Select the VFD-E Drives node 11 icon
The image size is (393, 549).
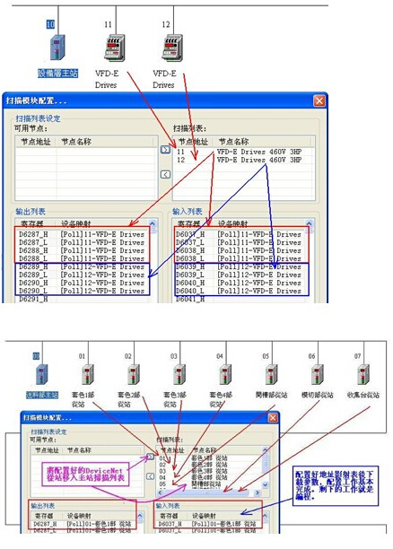(x=115, y=48)
